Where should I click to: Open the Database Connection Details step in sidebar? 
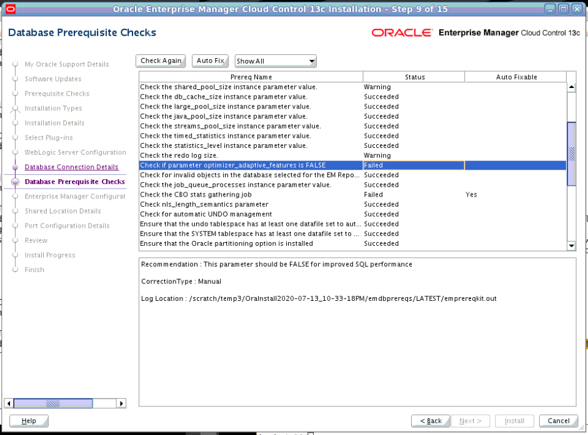coord(71,167)
